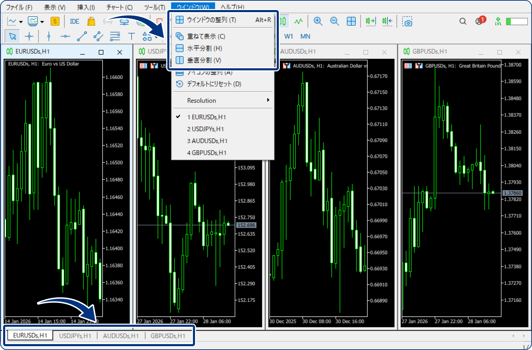Switch to the AUDUSDs,H1 bottom tab
This screenshot has height=350, width=532.
(121, 336)
